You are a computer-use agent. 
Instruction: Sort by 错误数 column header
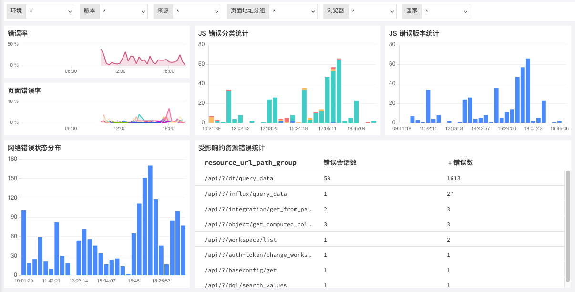click(x=463, y=163)
